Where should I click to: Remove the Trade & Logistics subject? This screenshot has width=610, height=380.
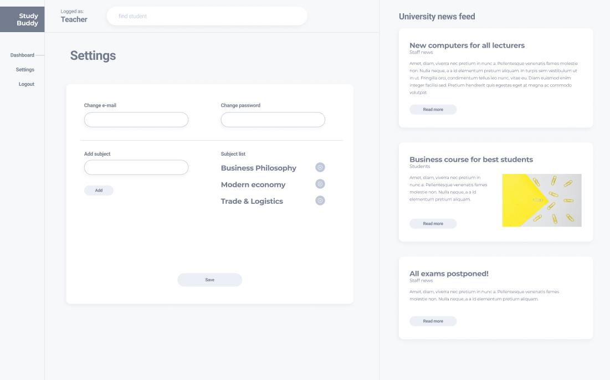(x=320, y=201)
